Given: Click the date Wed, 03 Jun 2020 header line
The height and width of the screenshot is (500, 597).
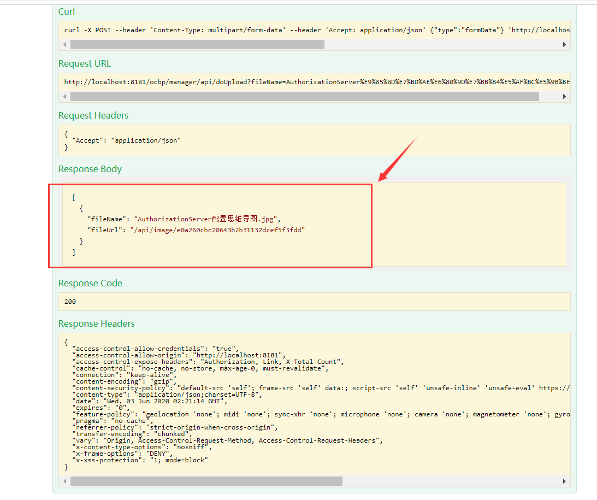Looking at the screenshot, I should coord(150,401).
